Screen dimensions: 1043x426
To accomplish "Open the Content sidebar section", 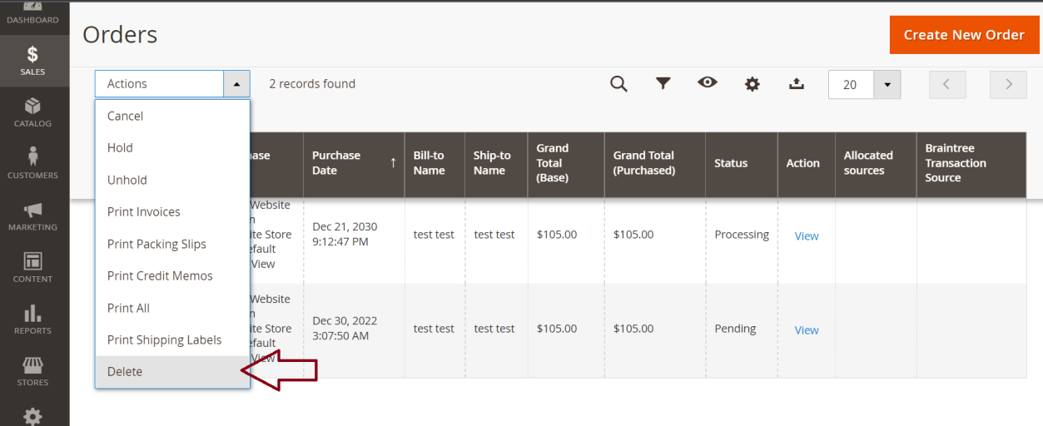I will (x=33, y=268).
